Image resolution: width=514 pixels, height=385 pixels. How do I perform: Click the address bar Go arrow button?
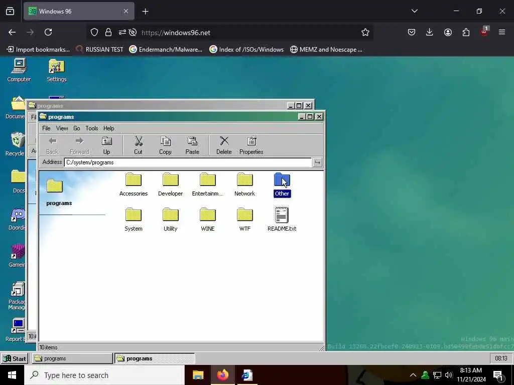pos(317,162)
